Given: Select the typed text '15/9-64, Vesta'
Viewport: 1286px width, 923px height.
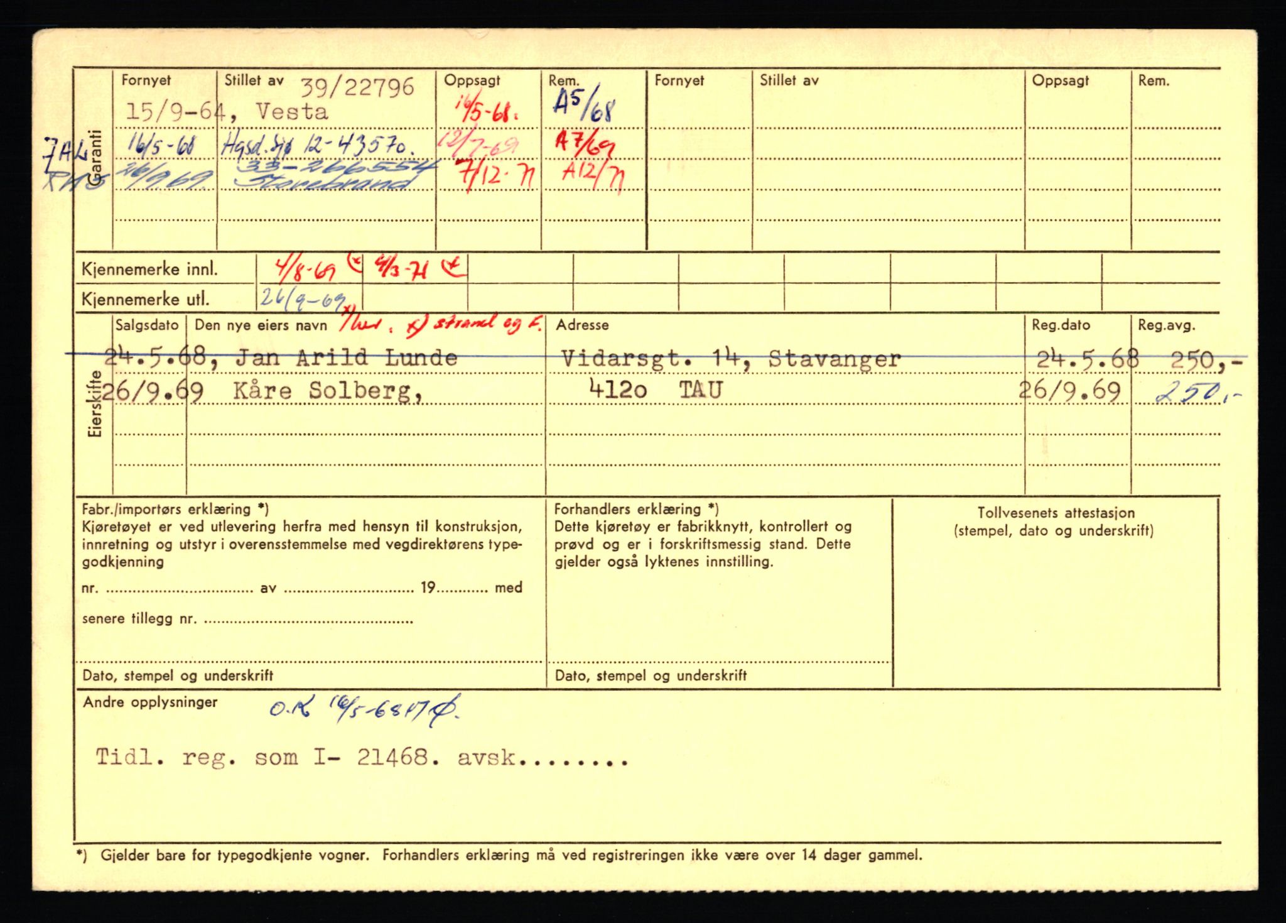Looking at the screenshot, I should point(227,112).
